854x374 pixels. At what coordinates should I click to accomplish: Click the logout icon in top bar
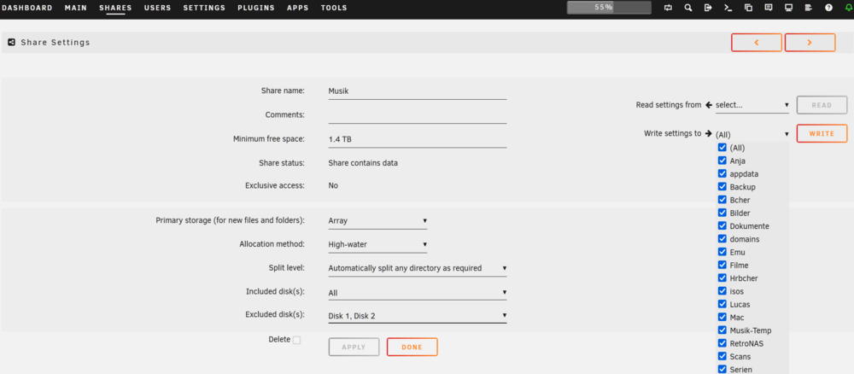click(707, 8)
